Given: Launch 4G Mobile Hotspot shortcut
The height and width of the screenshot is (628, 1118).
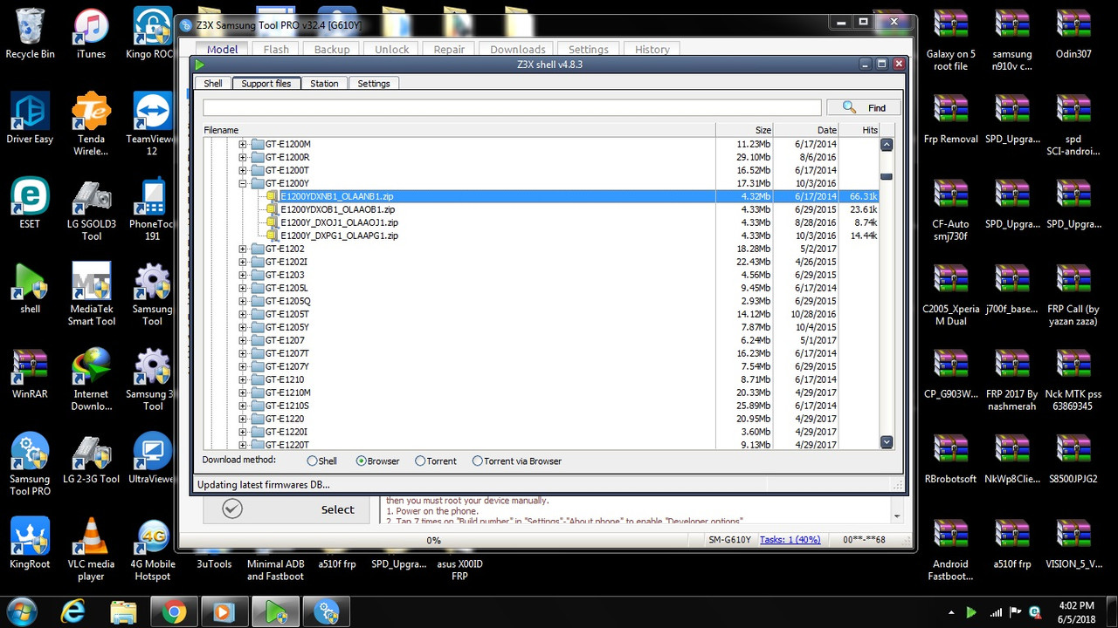Looking at the screenshot, I should point(152,549).
